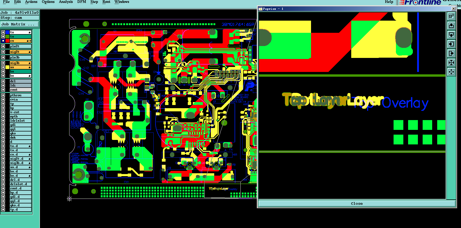The width and height of the screenshot is (461, 228).
Task: Toggle the checkbox for layer to
Action: tap(3, 32)
